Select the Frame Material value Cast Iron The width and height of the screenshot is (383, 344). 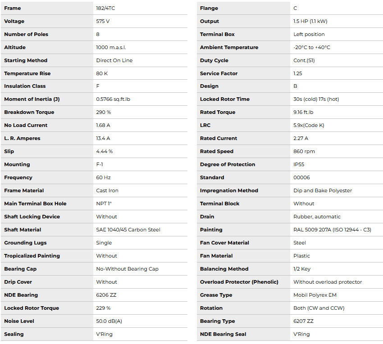[107, 190]
